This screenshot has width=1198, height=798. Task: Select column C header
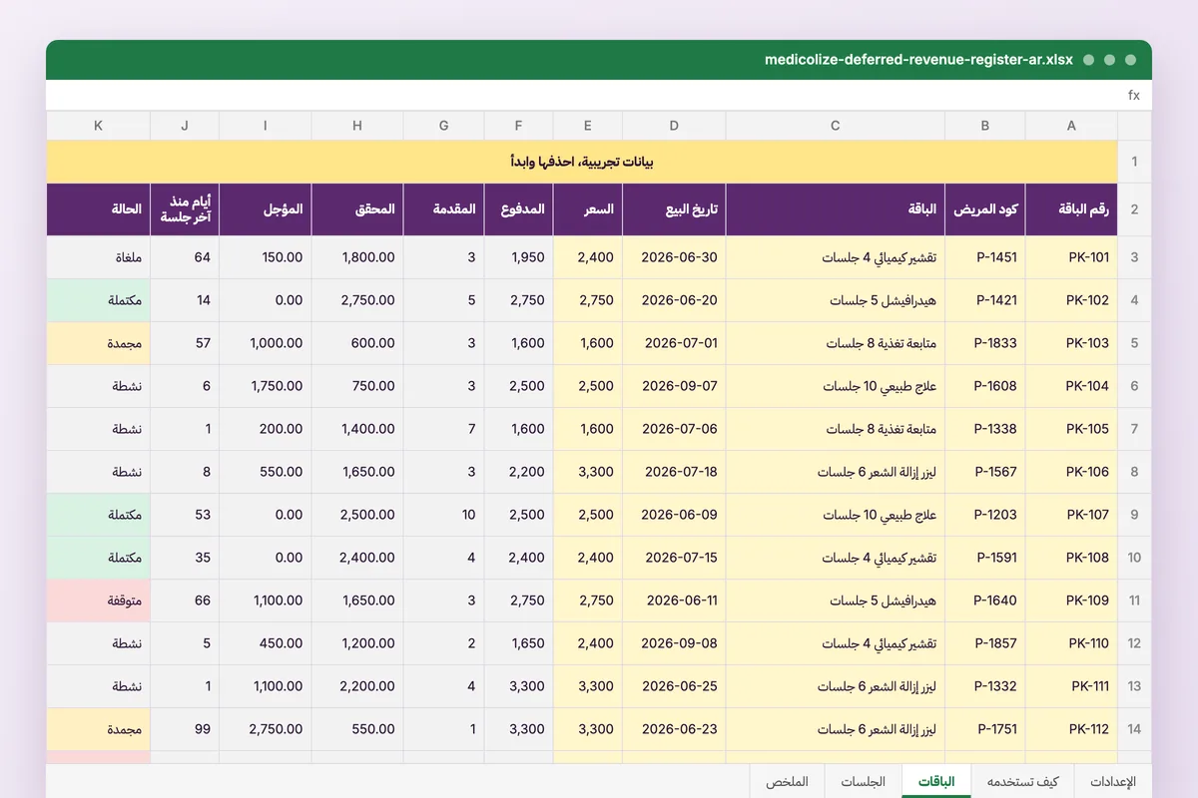(836, 126)
